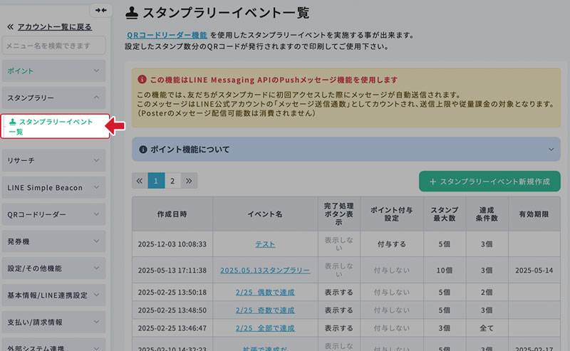
Task: Click the stamp icon beside page title
Action: 132,11
